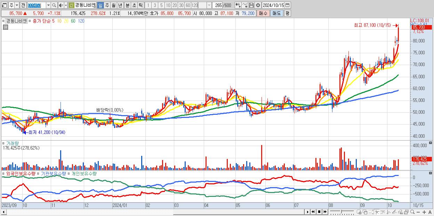The width and height of the screenshot is (434, 216).
Task: Click the magnifier stock search icon
Action: pos(54,5)
